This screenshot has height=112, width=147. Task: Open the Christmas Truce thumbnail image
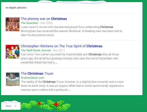point(13,79)
